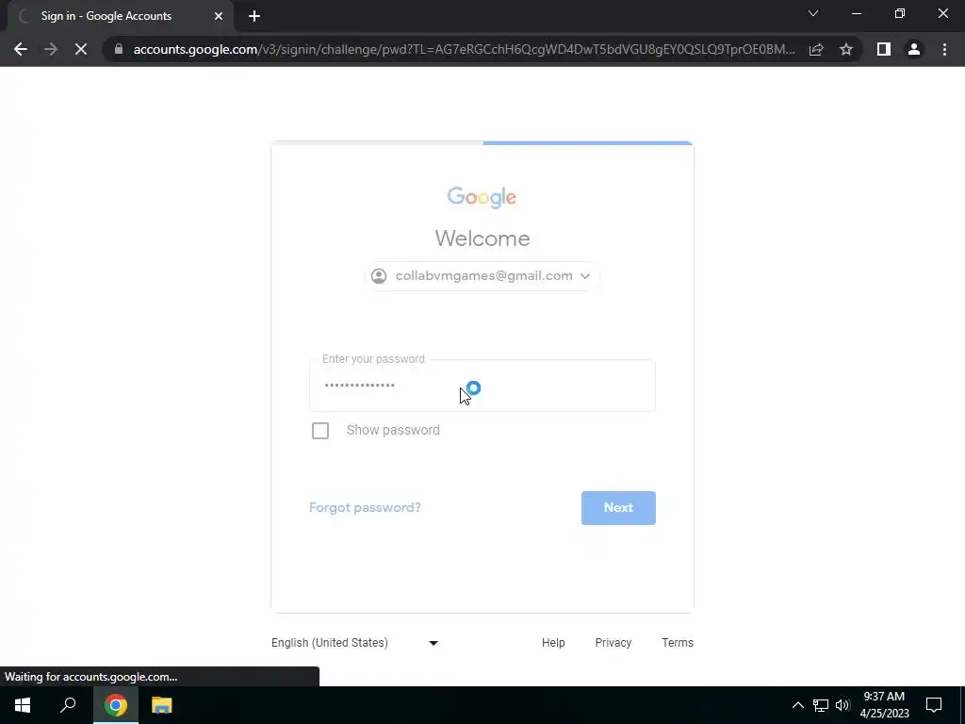Open File Explorer from the taskbar
Screen dimensions: 965x724
point(161,705)
